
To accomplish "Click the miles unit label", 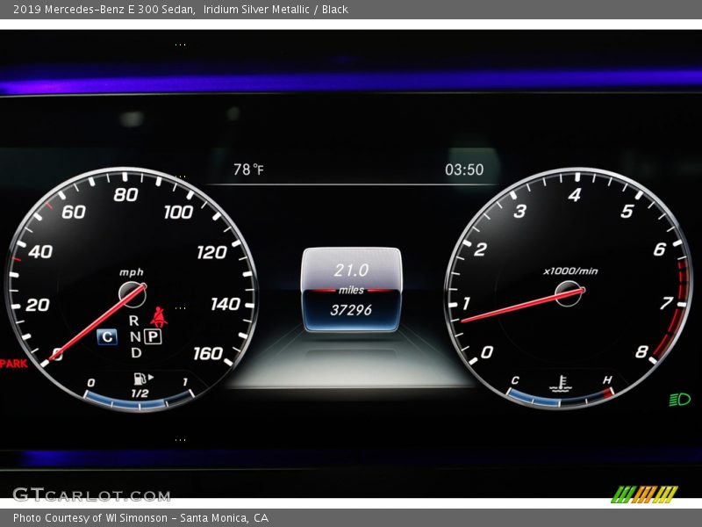I will pyautogui.click(x=352, y=291).
